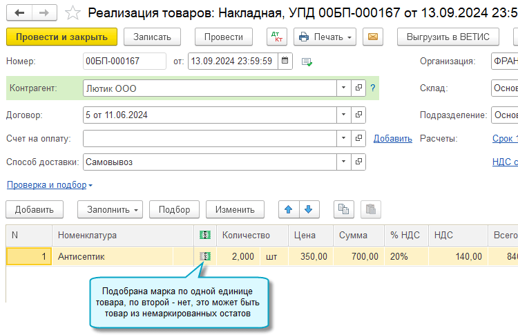
Task: Select the % НДС column header
Action: [406, 236]
